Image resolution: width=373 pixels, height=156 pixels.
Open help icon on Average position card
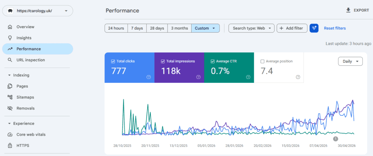pos(298,77)
